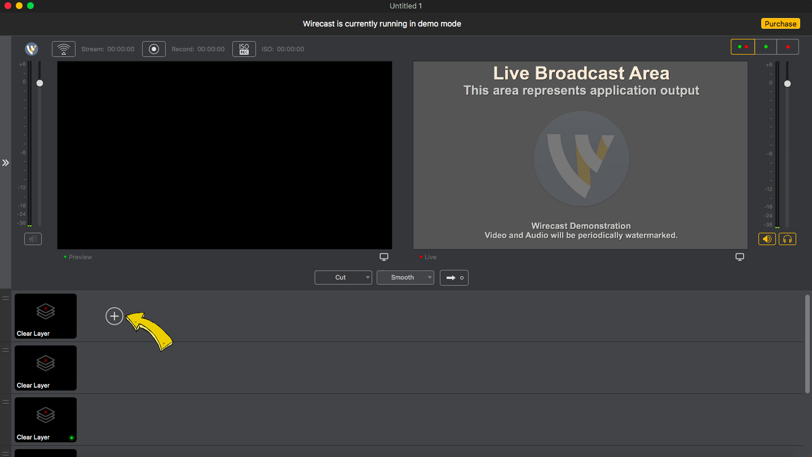Open the monitor output icon under Live
This screenshot has width=812, height=457.
click(x=740, y=257)
